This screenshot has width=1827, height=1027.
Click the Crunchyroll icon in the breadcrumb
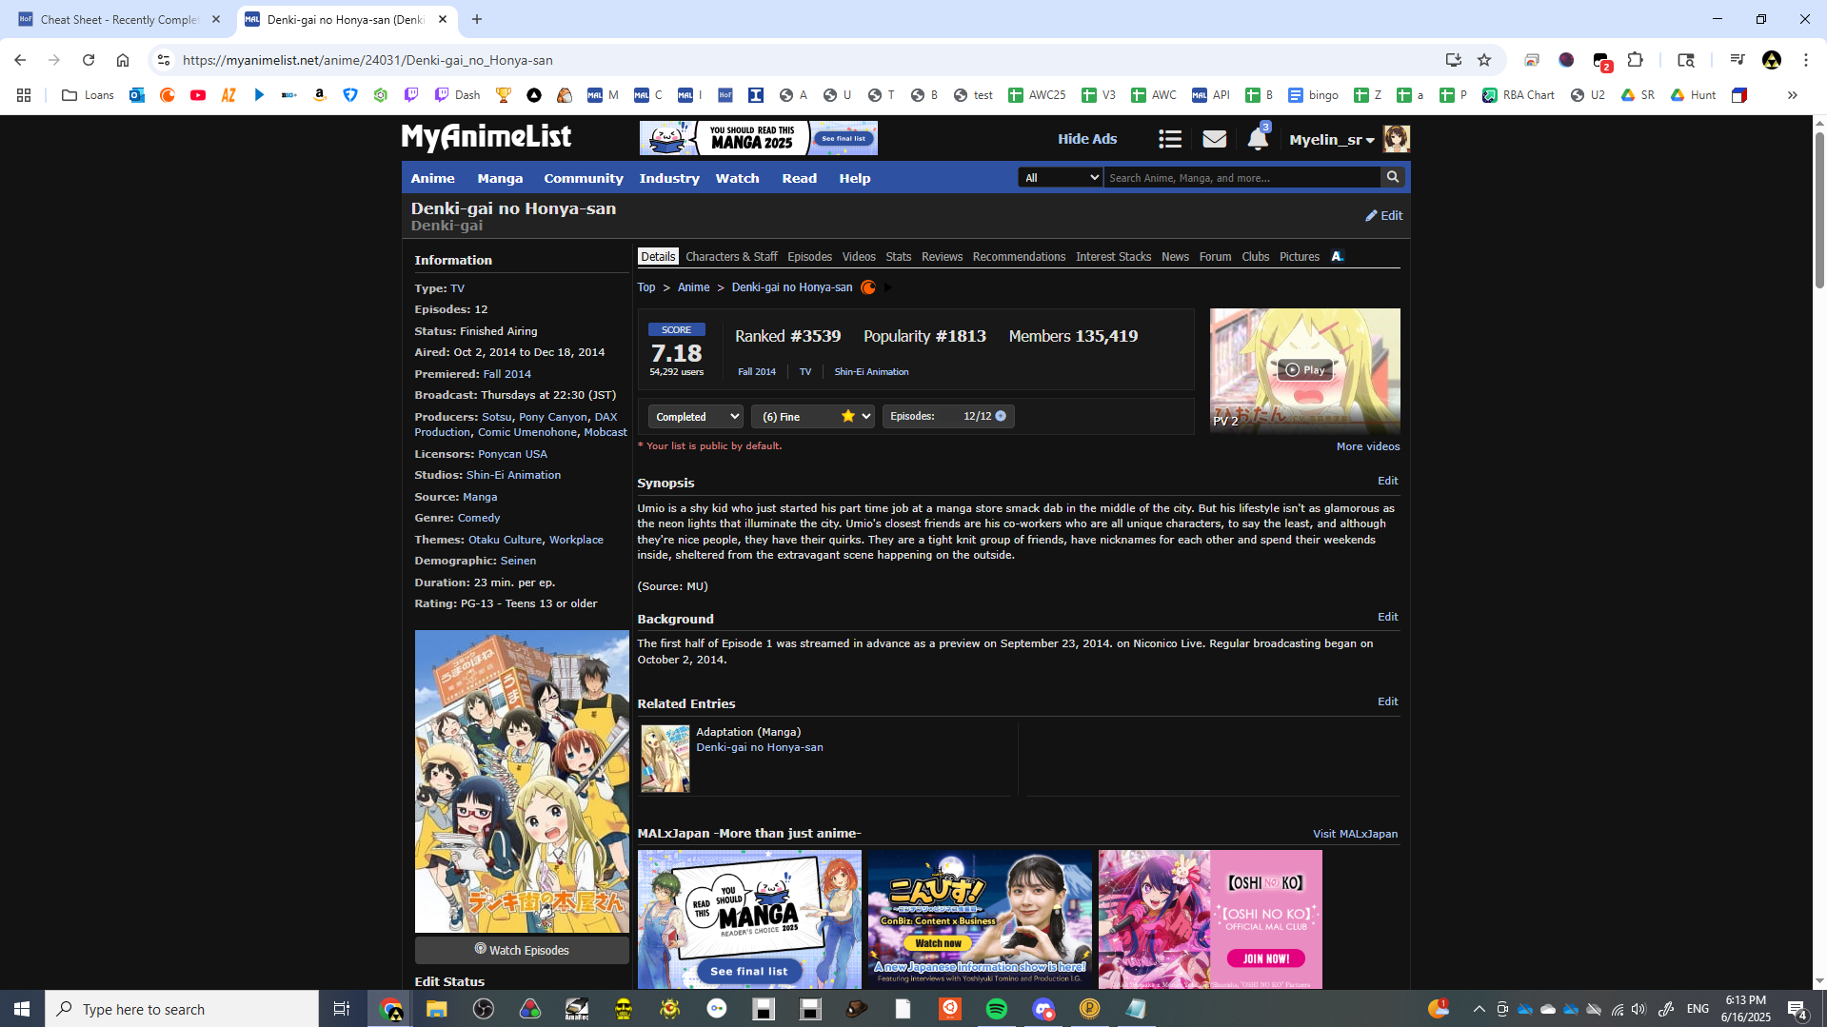[x=868, y=287]
